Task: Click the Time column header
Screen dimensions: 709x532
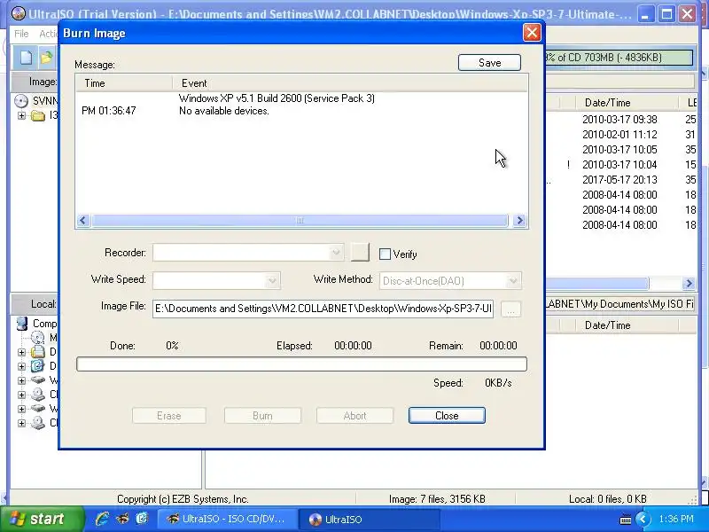Action: (x=124, y=83)
